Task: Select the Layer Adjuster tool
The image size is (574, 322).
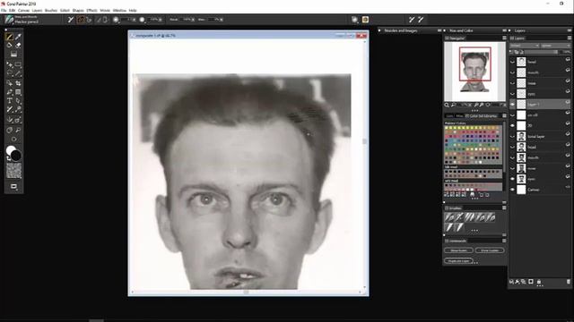Action: 10,65
